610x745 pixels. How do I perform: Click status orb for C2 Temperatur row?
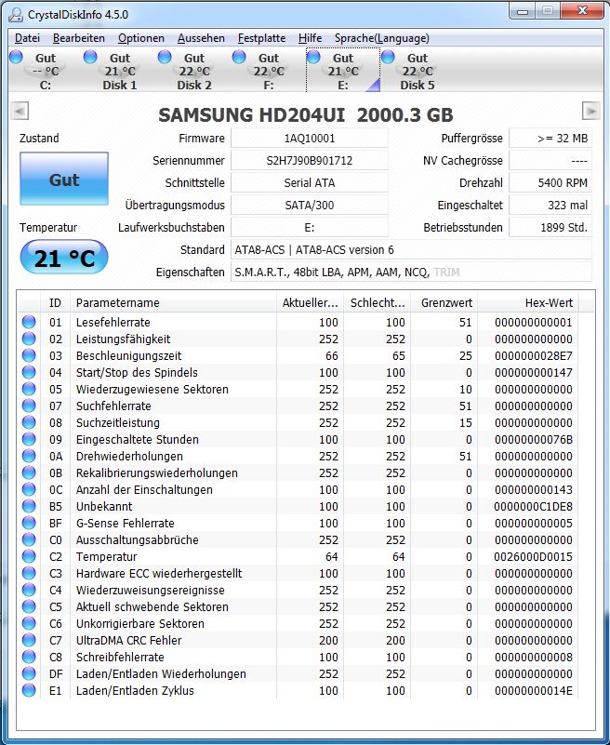(x=29, y=556)
